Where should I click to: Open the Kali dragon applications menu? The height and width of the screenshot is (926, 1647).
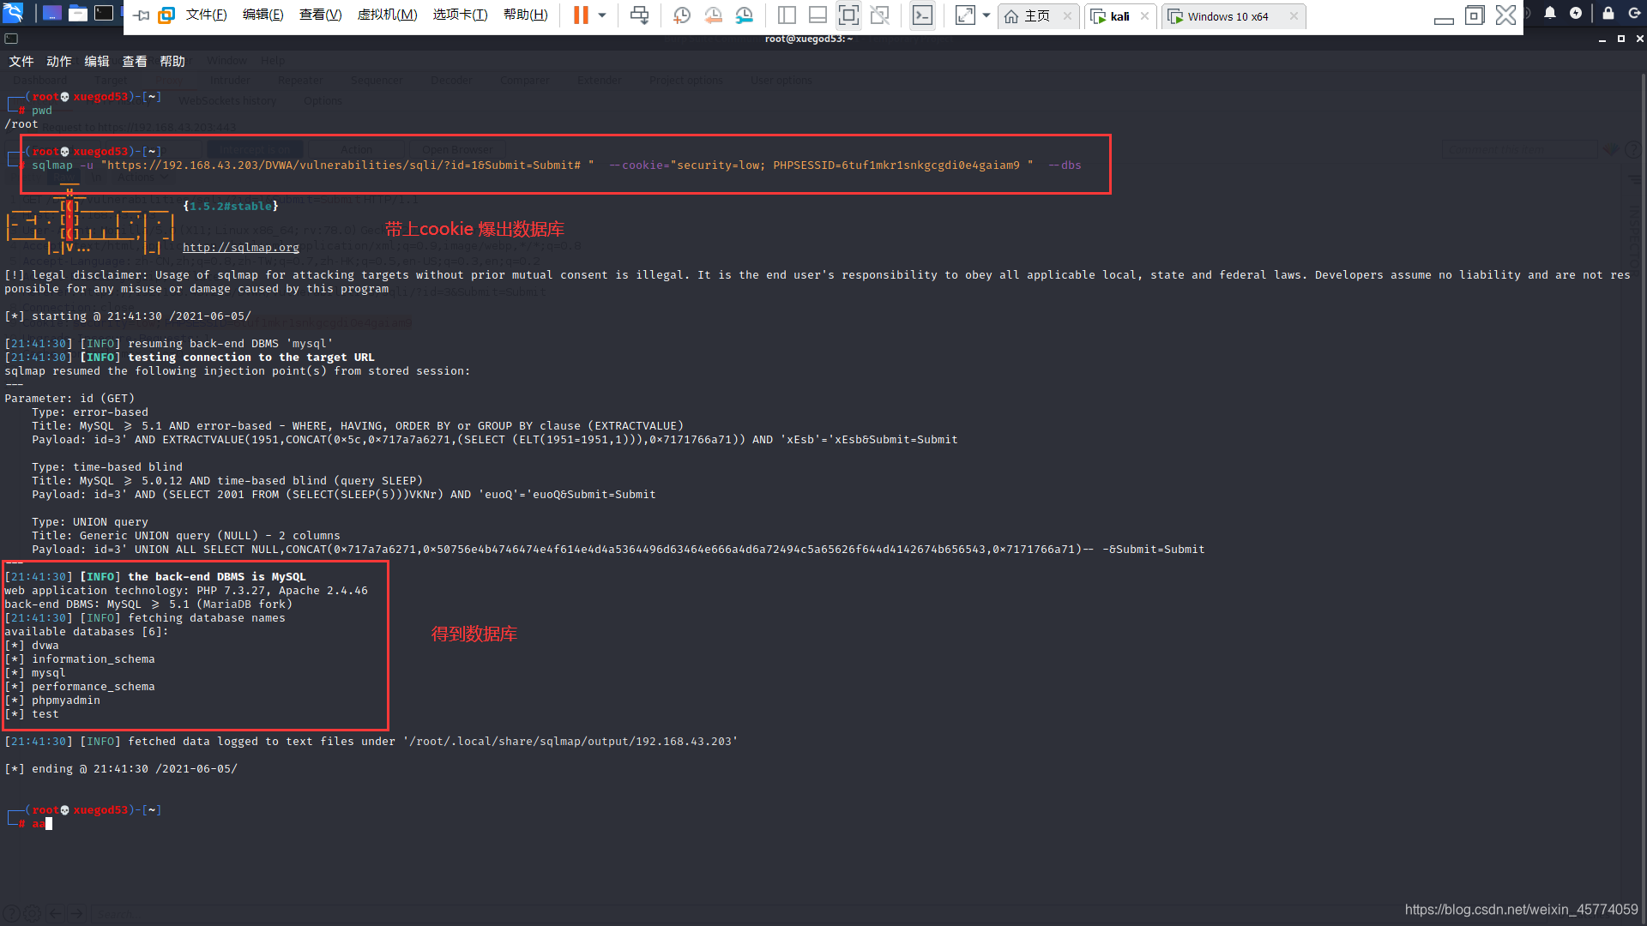pos(13,13)
